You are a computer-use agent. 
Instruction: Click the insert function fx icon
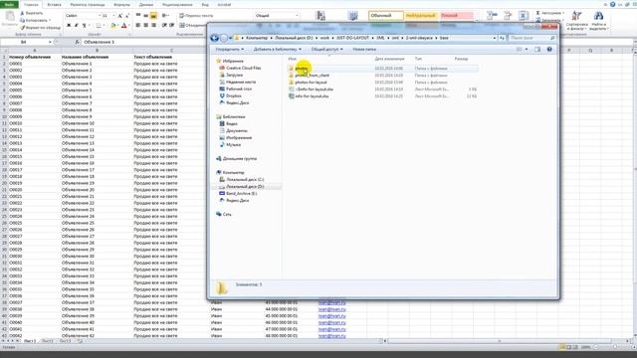pyautogui.click(x=77, y=42)
